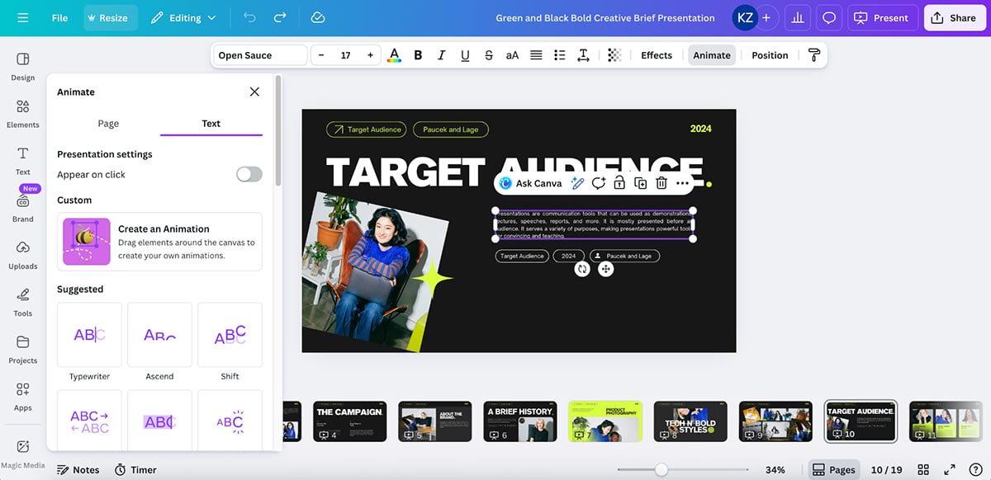Image resolution: width=991 pixels, height=480 pixels.
Task: Expand the more options menu on the canvas toolbar
Action: 682,183
